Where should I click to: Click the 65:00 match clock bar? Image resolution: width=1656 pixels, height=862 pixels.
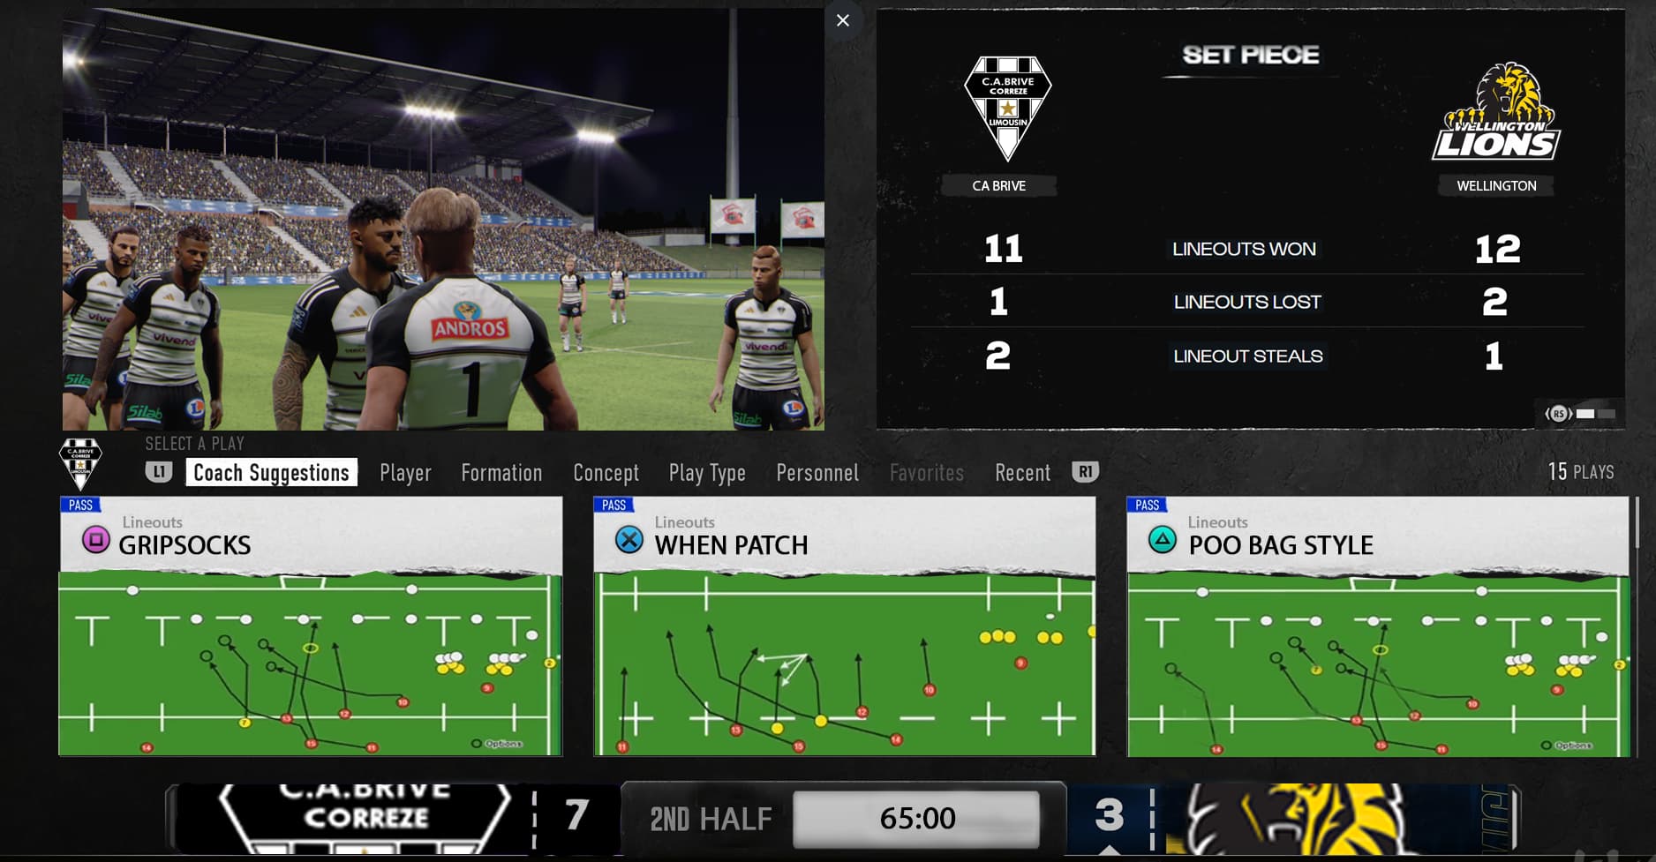point(917,818)
